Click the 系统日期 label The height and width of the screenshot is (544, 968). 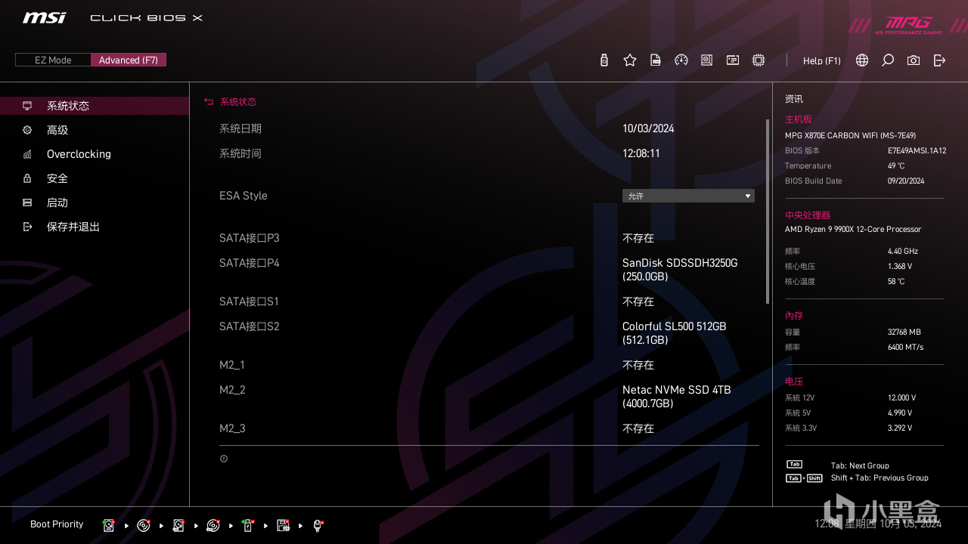click(x=240, y=128)
